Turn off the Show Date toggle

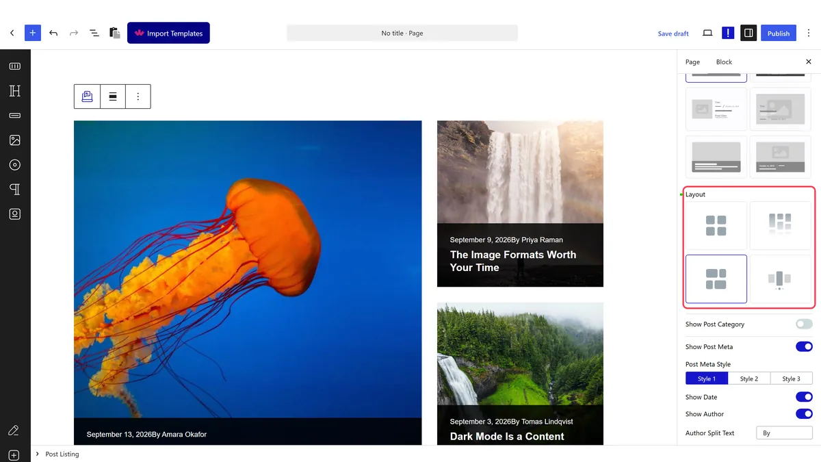[x=804, y=397]
